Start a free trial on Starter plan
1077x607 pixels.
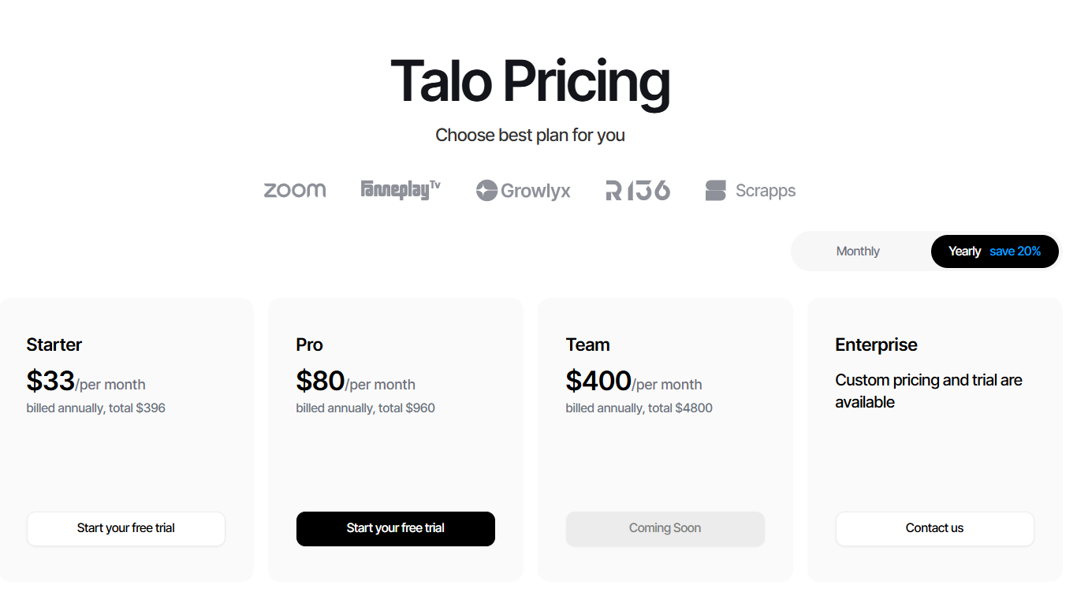tap(126, 528)
